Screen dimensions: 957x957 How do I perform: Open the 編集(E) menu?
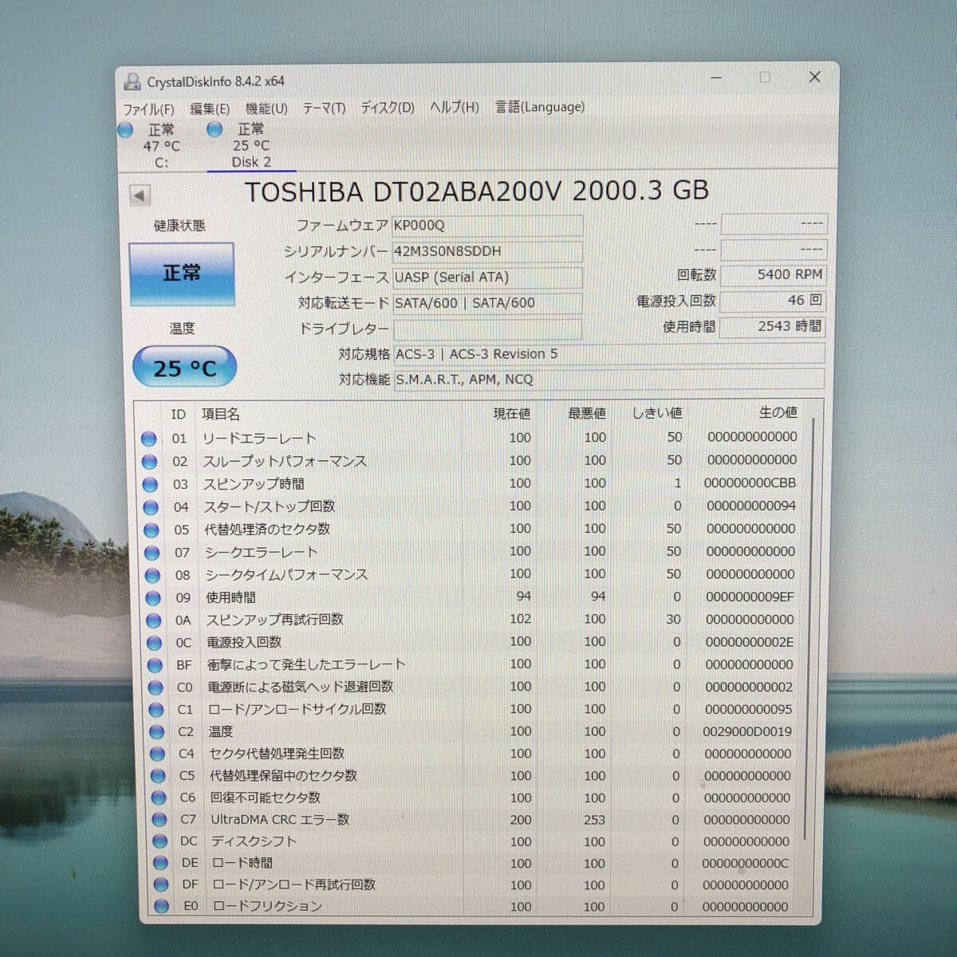(x=210, y=108)
